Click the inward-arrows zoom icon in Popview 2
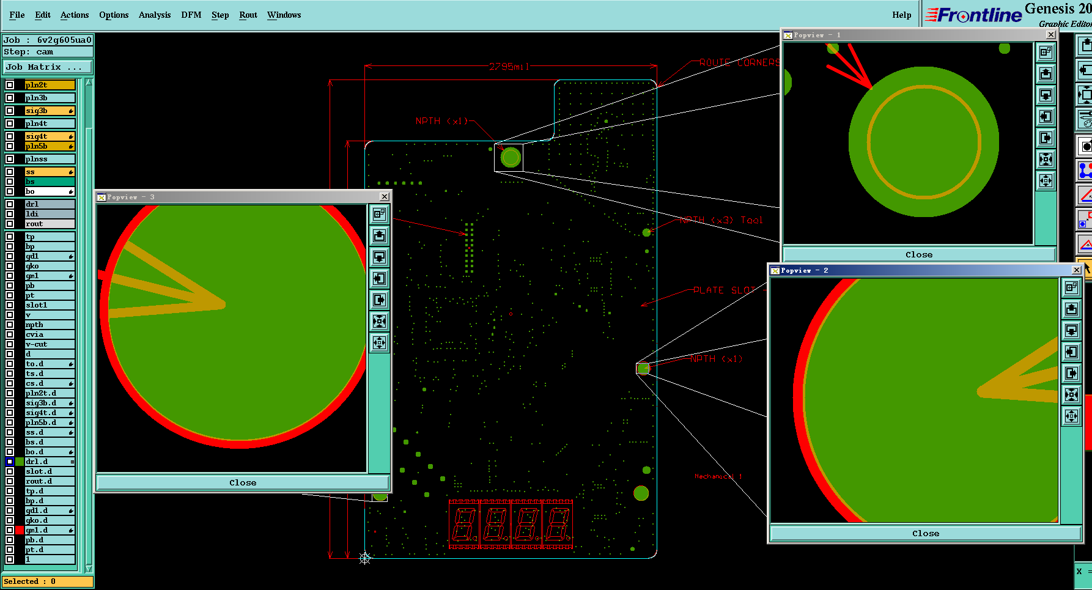 tap(1072, 394)
